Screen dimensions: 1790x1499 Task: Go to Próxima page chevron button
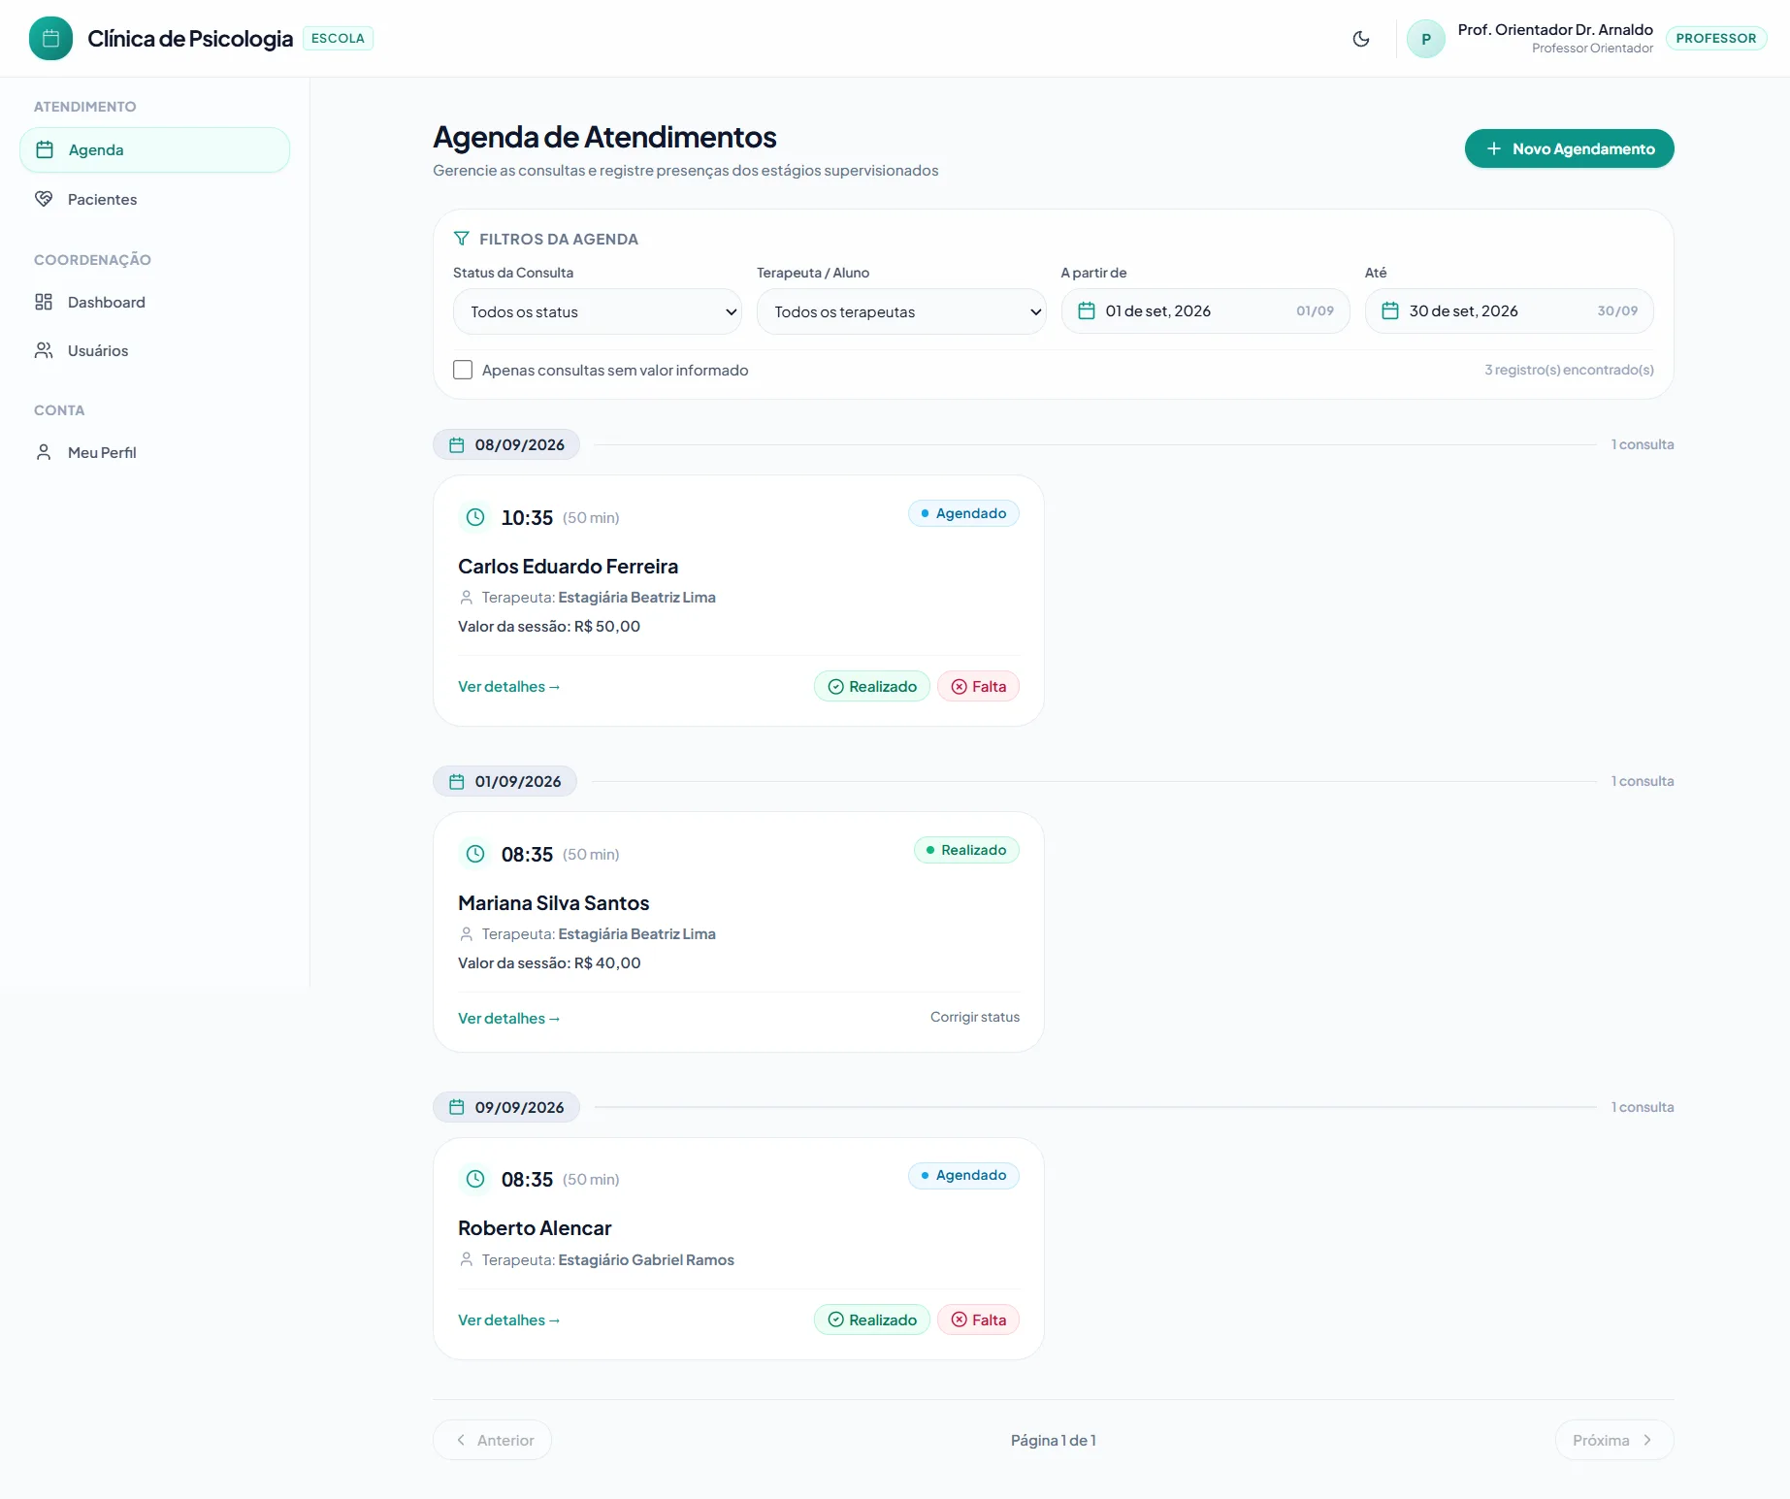(x=1614, y=1440)
